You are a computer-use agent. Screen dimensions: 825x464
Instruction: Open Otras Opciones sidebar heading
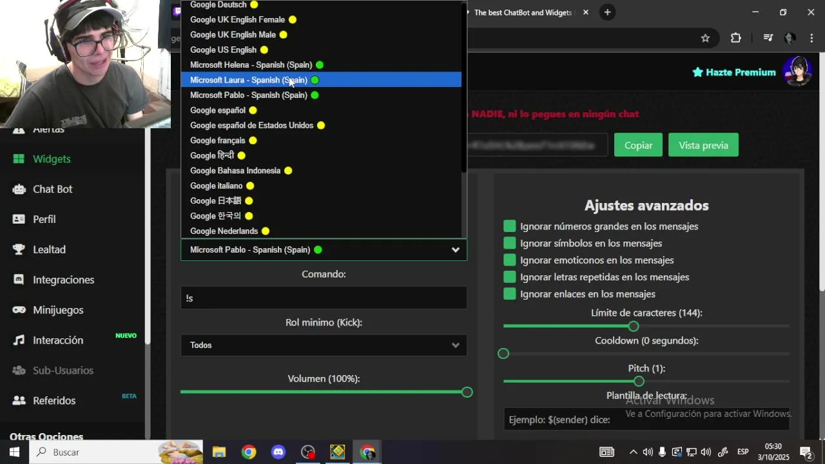point(46,436)
